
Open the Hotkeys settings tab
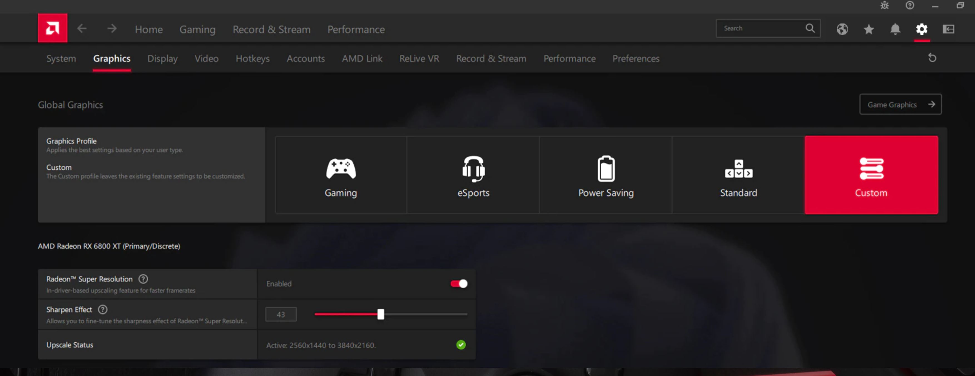coord(252,59)
